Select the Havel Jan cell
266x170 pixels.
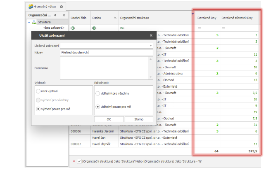pyautogui.click(x=104, y=138)
